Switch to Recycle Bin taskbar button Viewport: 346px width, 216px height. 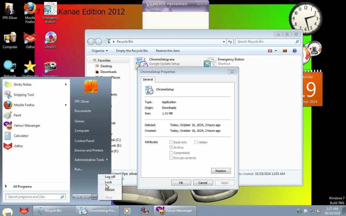(x=54, y=211)
